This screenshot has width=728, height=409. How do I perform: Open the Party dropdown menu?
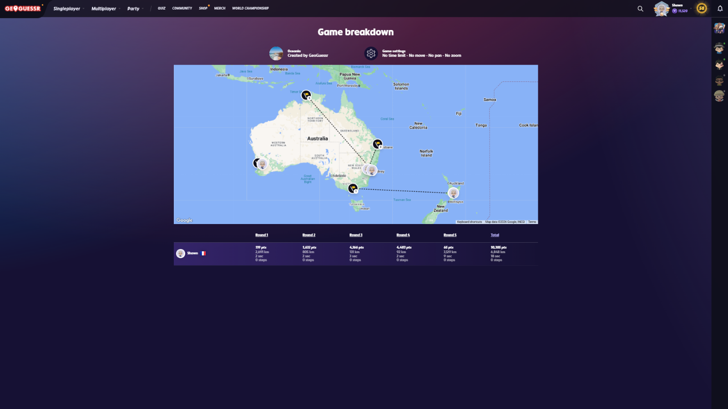pyautogui.click(x=135, y=9)
